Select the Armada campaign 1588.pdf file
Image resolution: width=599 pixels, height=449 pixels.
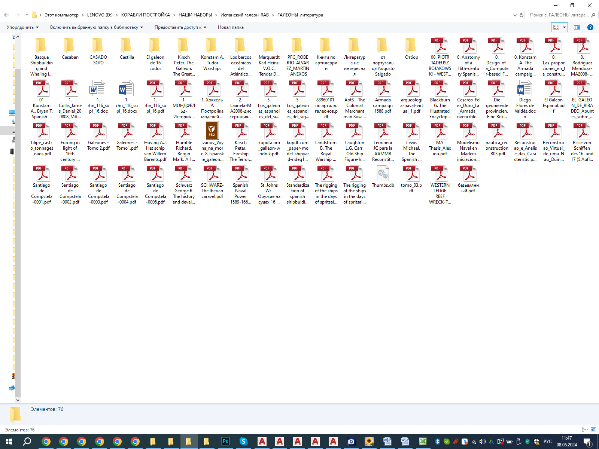tap(383, 97)
